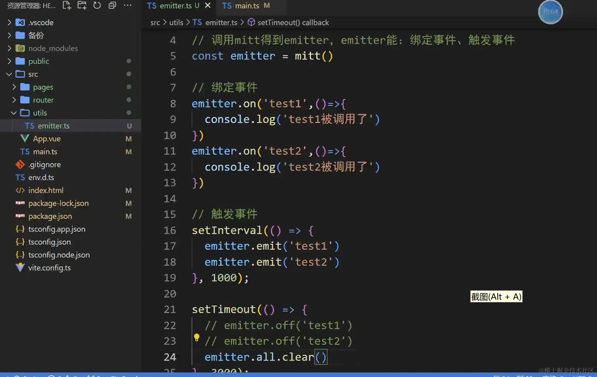This screenshot has width=597, height=377.
Task: Collapse the src folder
Action: tap(9, 74)
